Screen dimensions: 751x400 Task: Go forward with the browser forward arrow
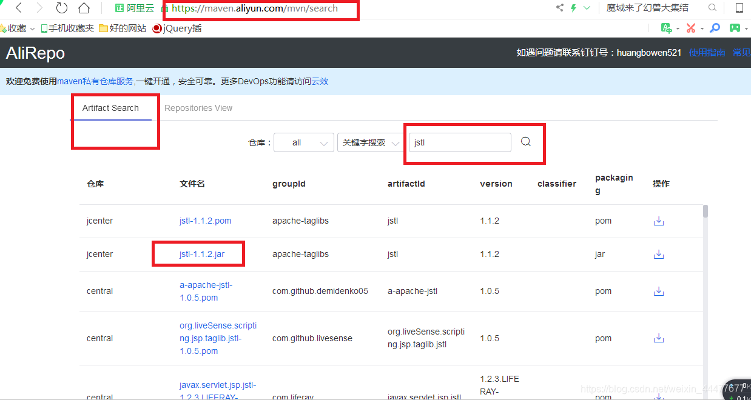39,8
